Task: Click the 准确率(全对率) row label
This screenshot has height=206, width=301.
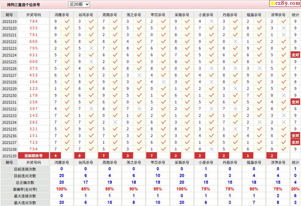Action: pos(25,189)
